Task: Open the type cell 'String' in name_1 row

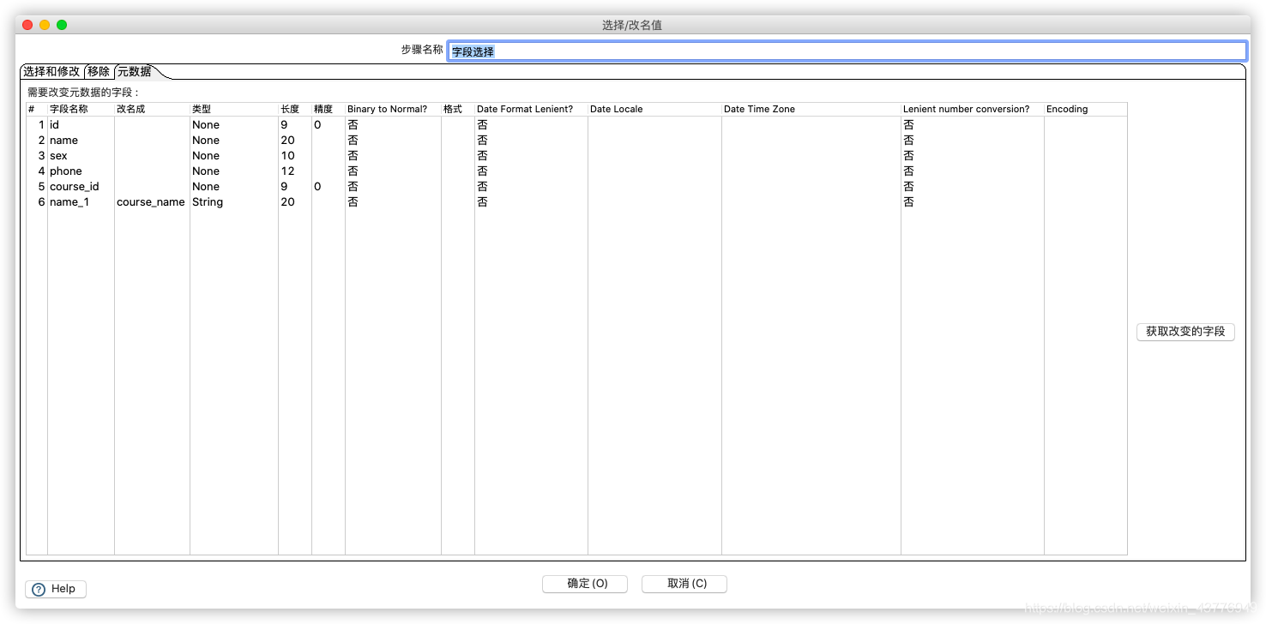Action: [x=234, y=201]
